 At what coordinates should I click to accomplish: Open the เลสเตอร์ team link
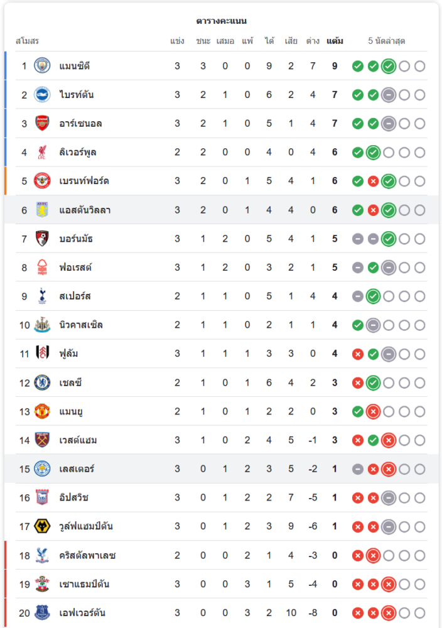77,469
